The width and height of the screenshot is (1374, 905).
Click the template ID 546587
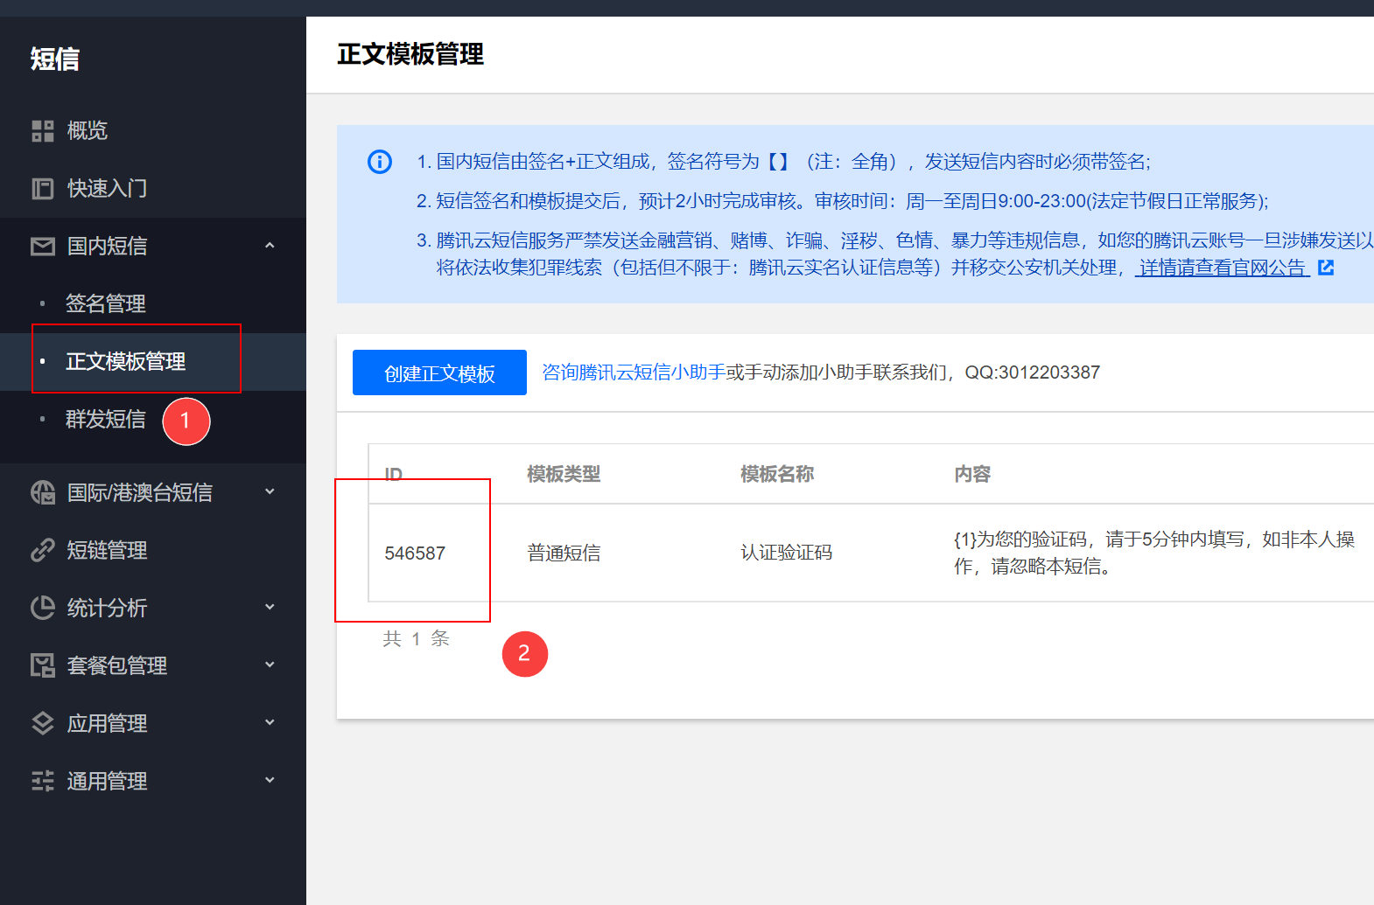[x=415, y=553]
